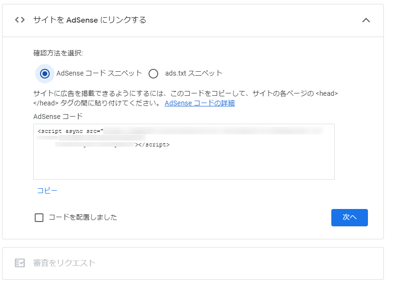This screenshot has width=394, height=287.
Task: Click the 確認方法を選択 label
Action: tap(58, 53)
